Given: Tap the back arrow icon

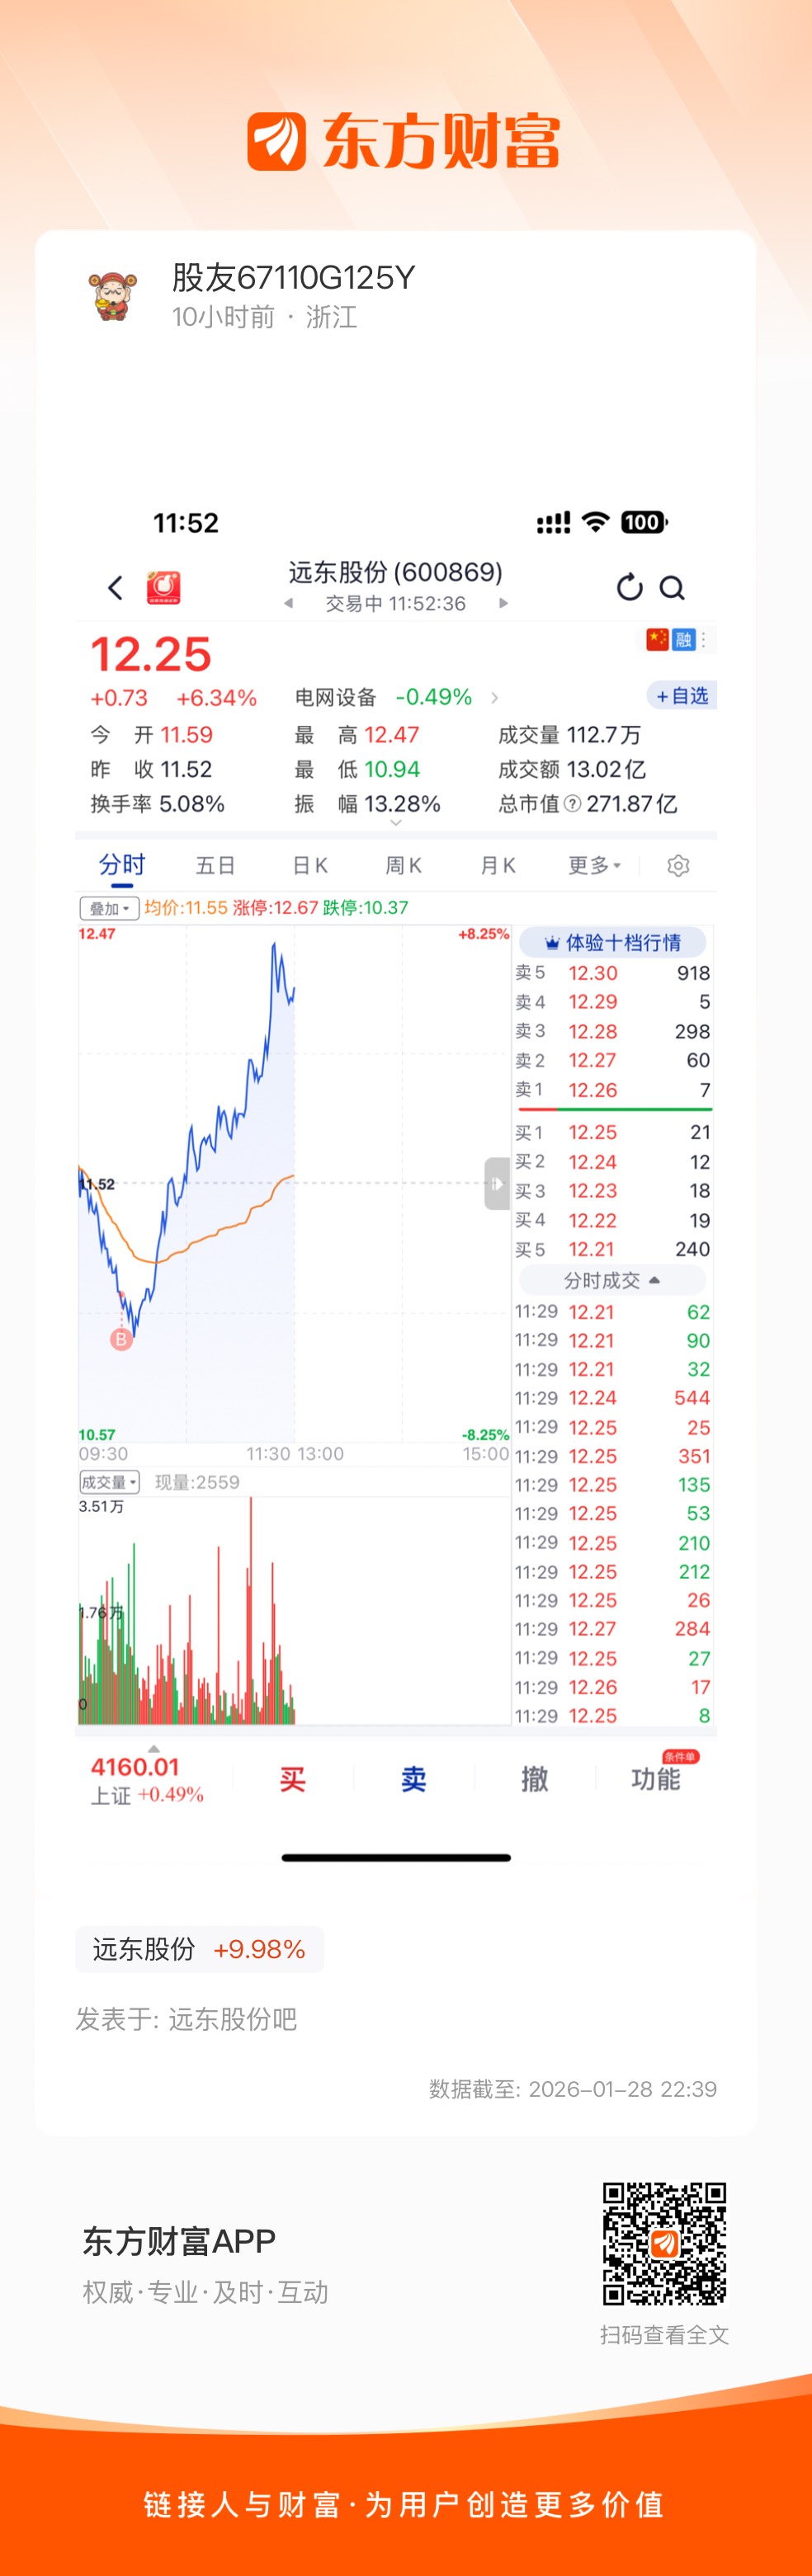Looking at the screenshot, I should pos(115,588).
